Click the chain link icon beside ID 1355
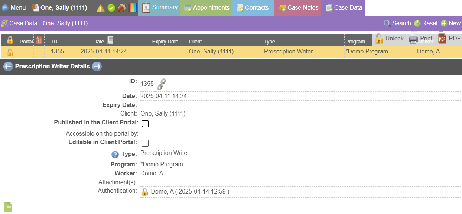The image size is (462, 214). (x=161, y=84)
